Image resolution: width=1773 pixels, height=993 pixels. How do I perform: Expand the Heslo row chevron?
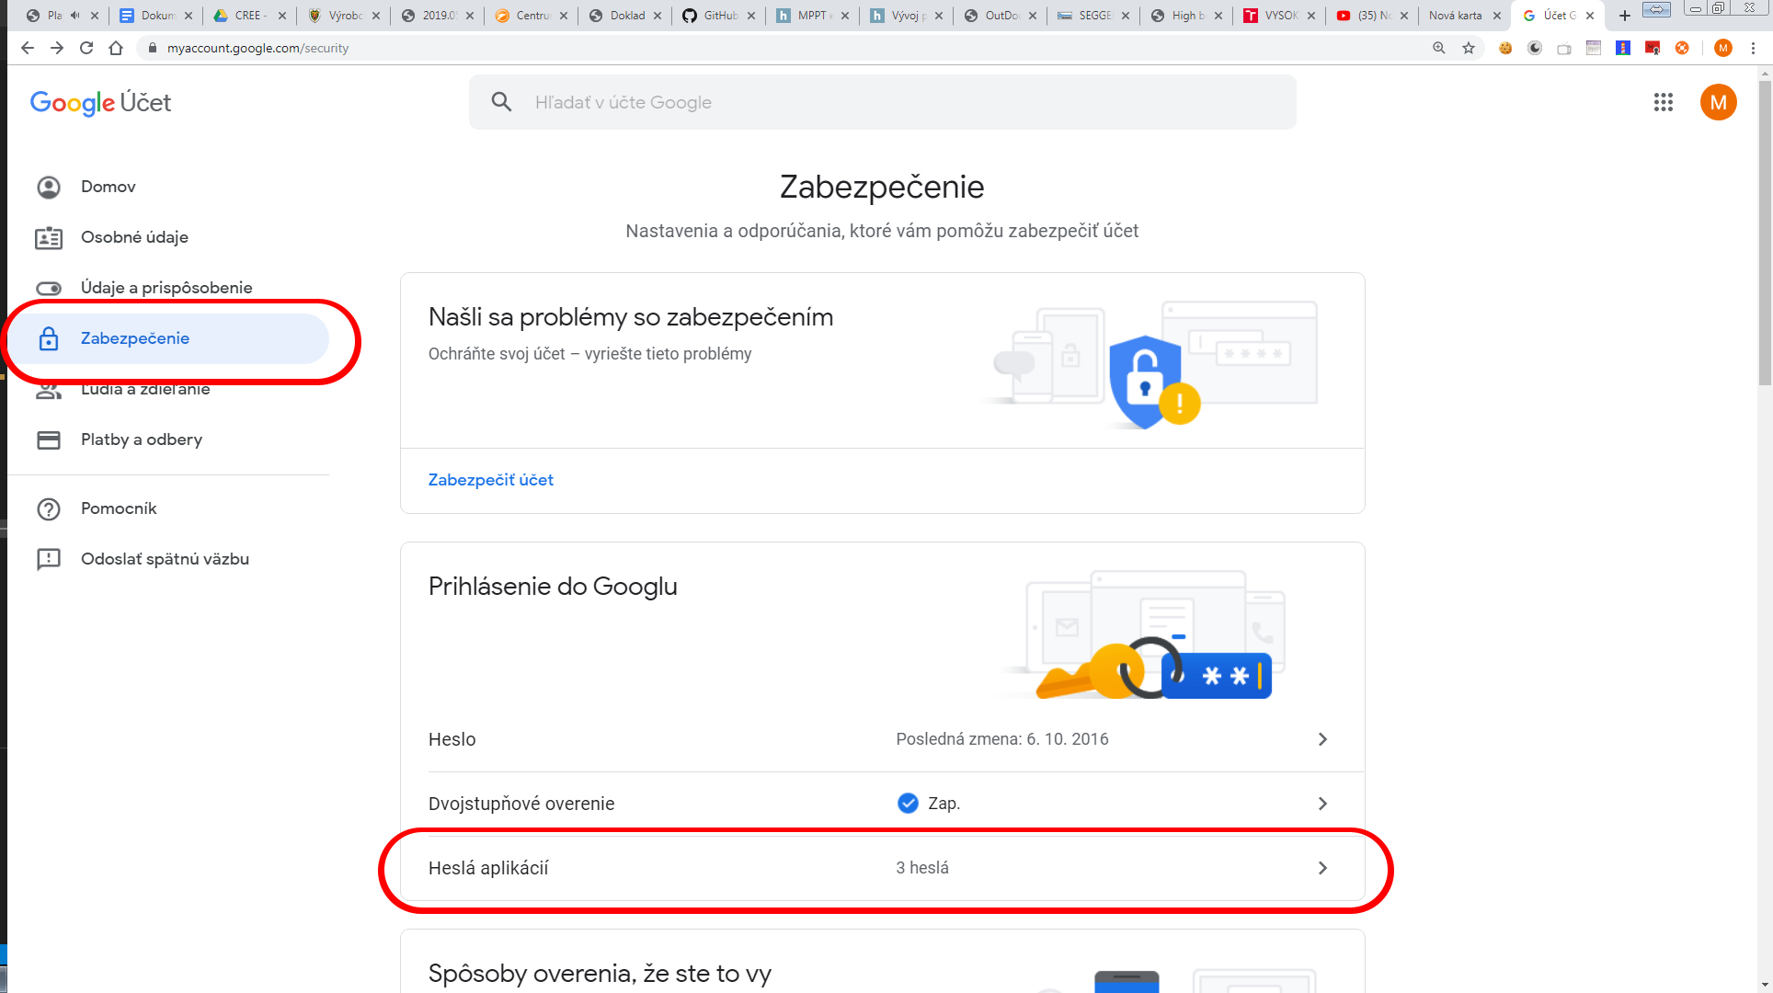[x=1322, y=739]
